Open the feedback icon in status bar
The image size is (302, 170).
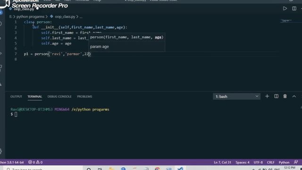[x=296, y=162]
